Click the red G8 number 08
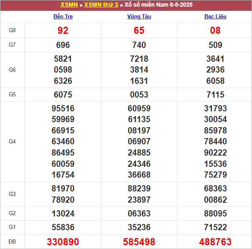Screen dimensions: 252x249 point(215,30)
